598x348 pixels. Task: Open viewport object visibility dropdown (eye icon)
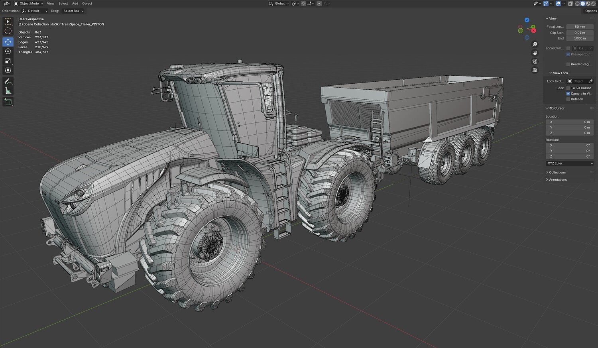pos(537,4)
